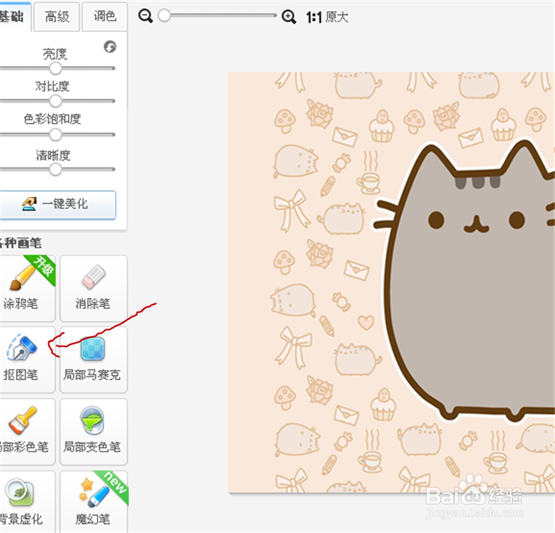Select the 消除笔 eraser tool

tap(94, 288)
